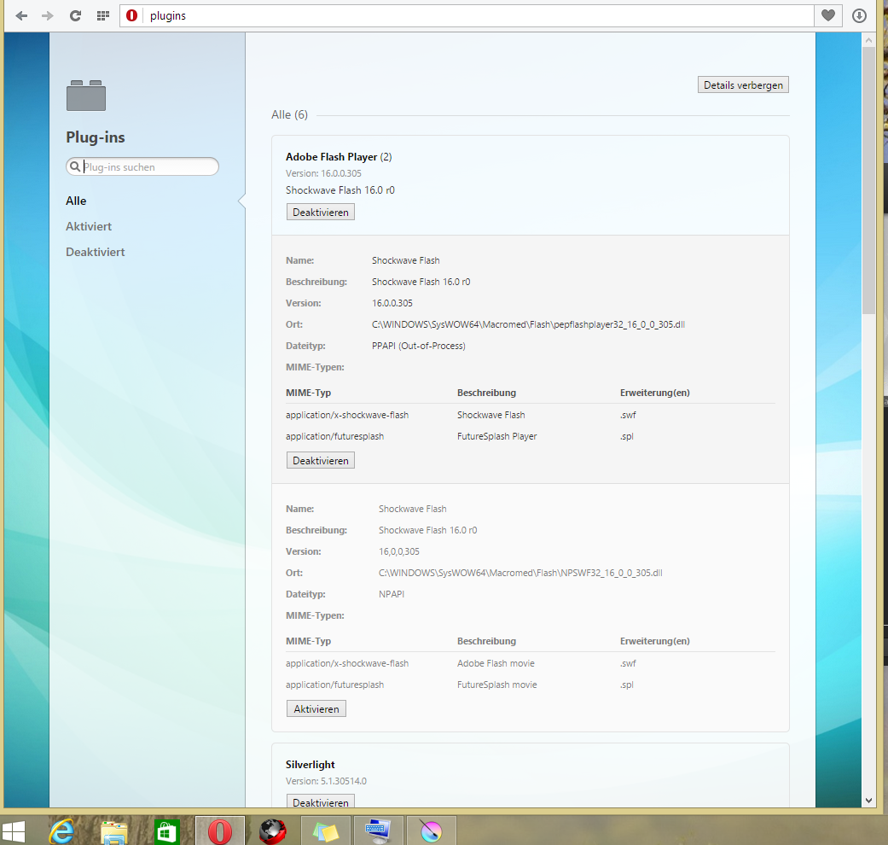Click the Adobe Flash Player heading
Viewport: 888px width, 845px height.
point(339,157)
